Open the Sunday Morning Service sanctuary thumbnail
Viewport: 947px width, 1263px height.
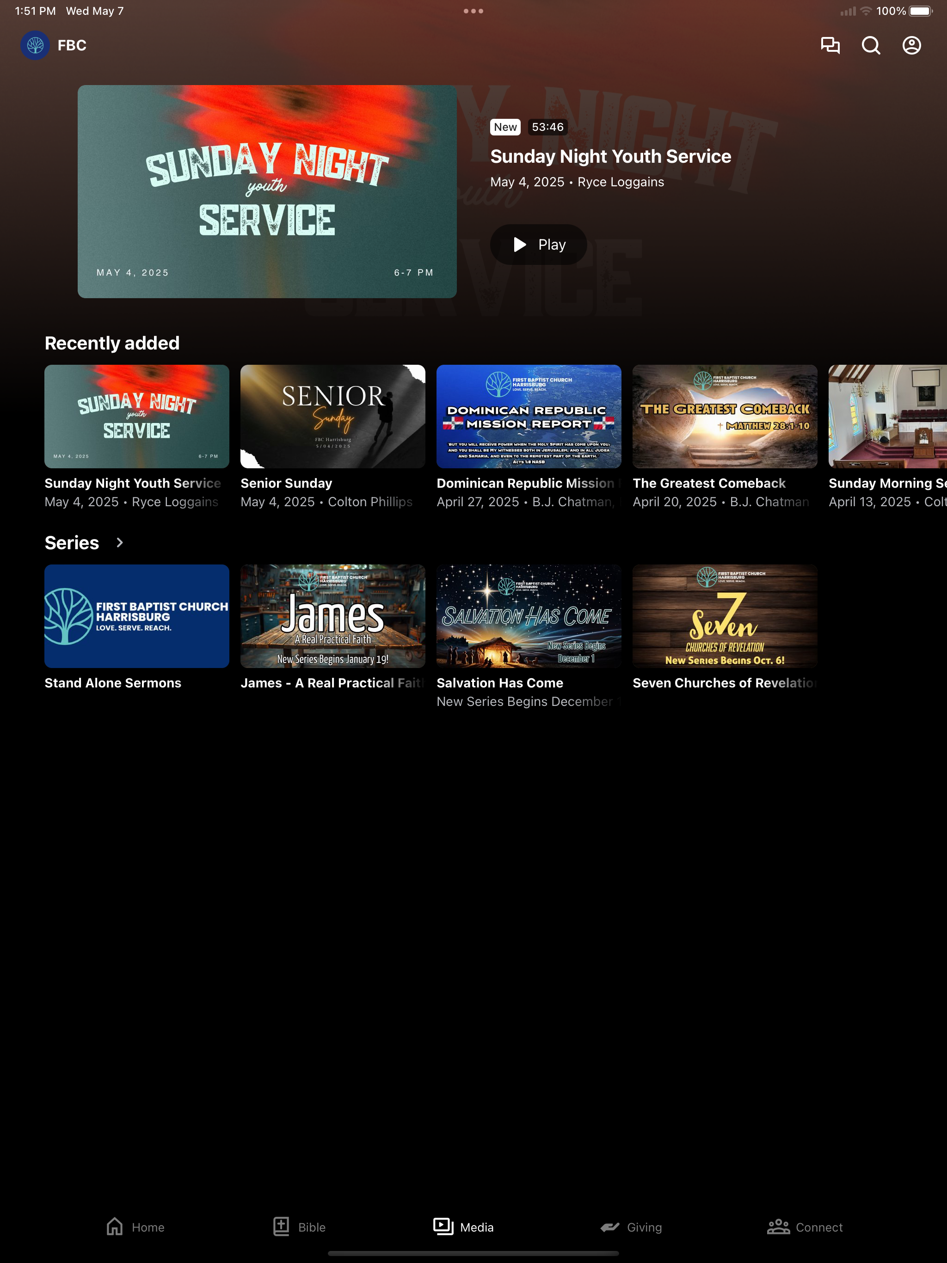(888, 416)
